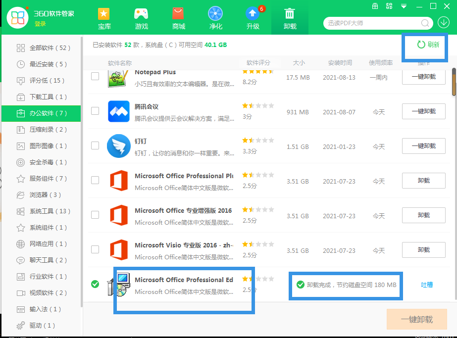Go to the 净化 tab

pyautogui.click(x=216, y=19)
